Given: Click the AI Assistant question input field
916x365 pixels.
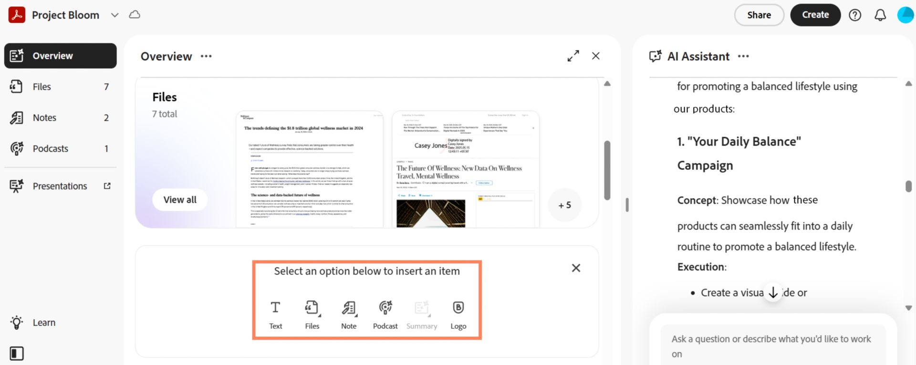Looking at the screenshot, I should pyautogui.click(x=773, y=346).
